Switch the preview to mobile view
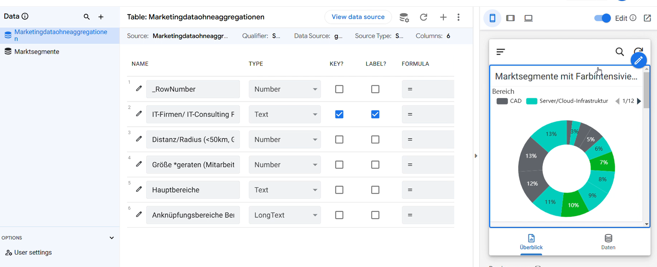Viewport: 657px width, 267px height. [x=492, y=18]
